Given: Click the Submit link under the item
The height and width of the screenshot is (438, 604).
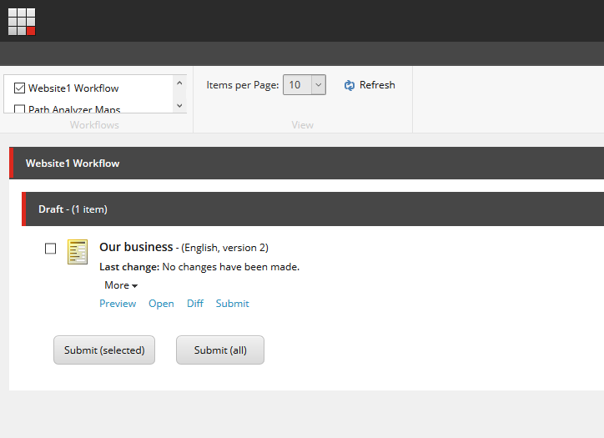Looking at the screenshot, I should click(x=232, y=304).
